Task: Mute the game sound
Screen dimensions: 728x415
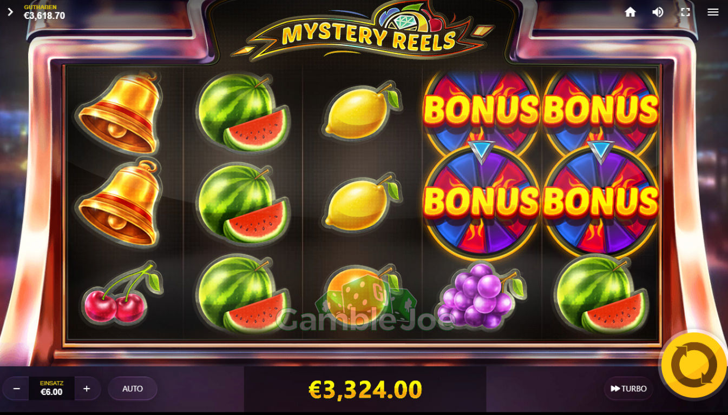Action: pyautogui.click(x=658, y=12)
